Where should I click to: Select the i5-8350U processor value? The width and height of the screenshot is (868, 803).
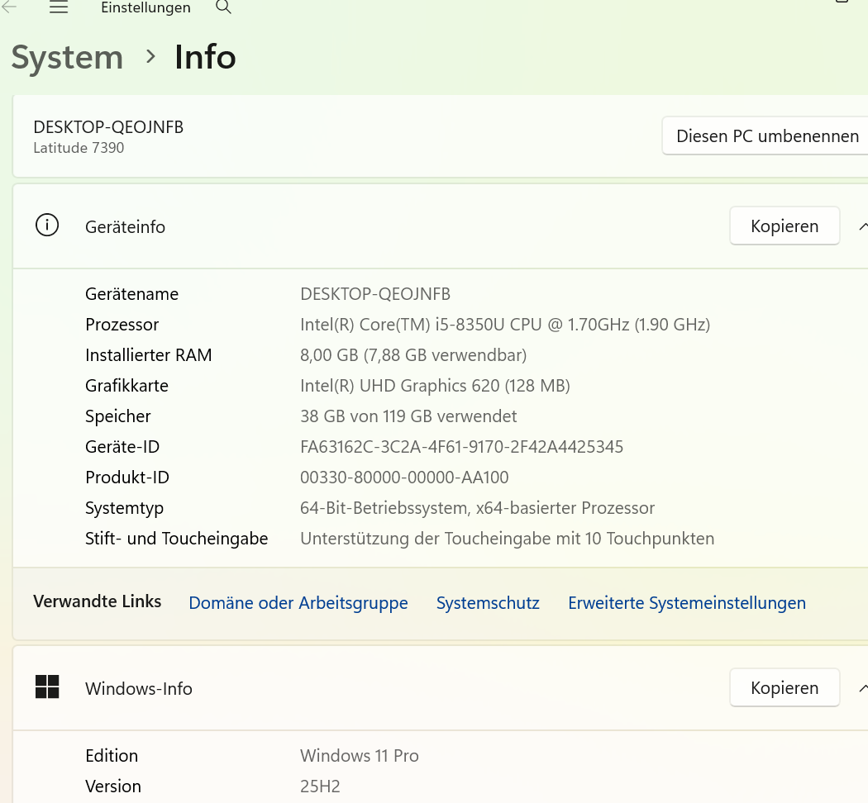505,324
